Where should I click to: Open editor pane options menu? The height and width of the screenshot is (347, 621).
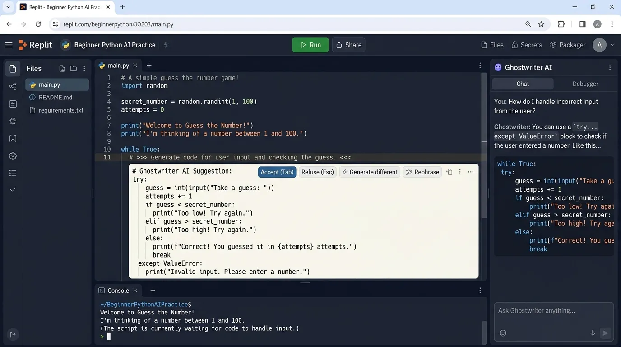480,66
